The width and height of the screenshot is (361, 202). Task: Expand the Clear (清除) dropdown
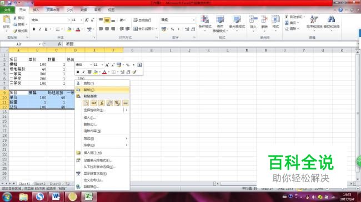click(x=298, y=29)
